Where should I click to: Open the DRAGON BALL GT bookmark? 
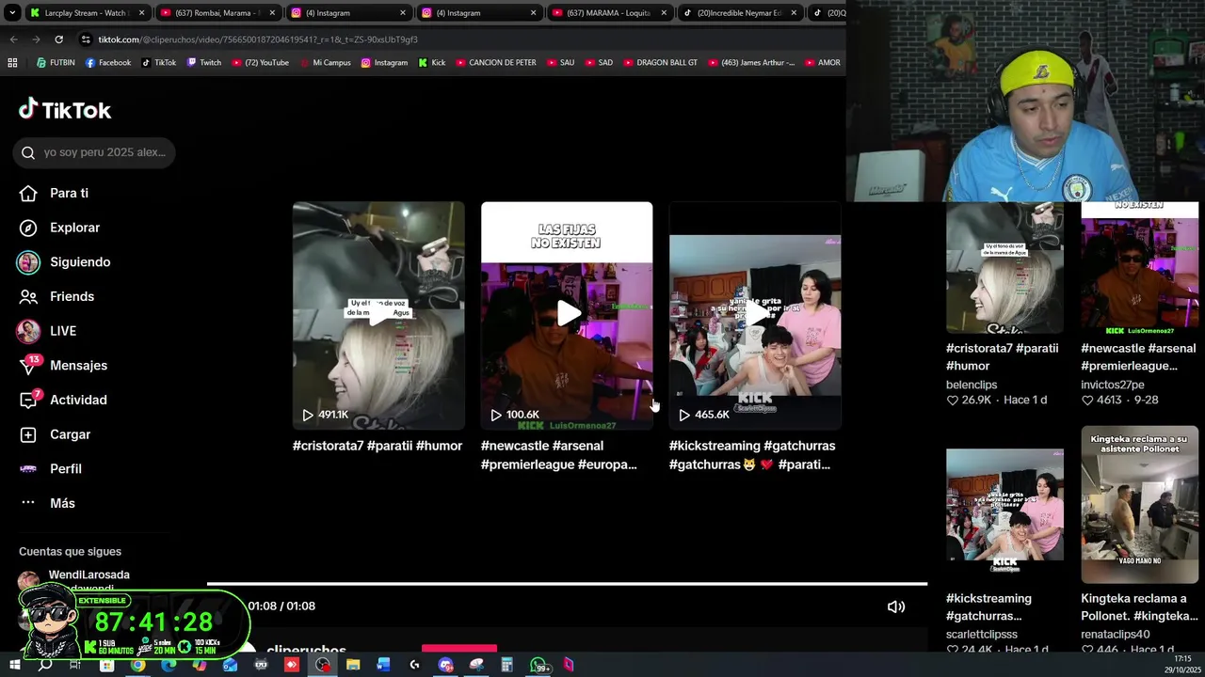coord(660,63)
